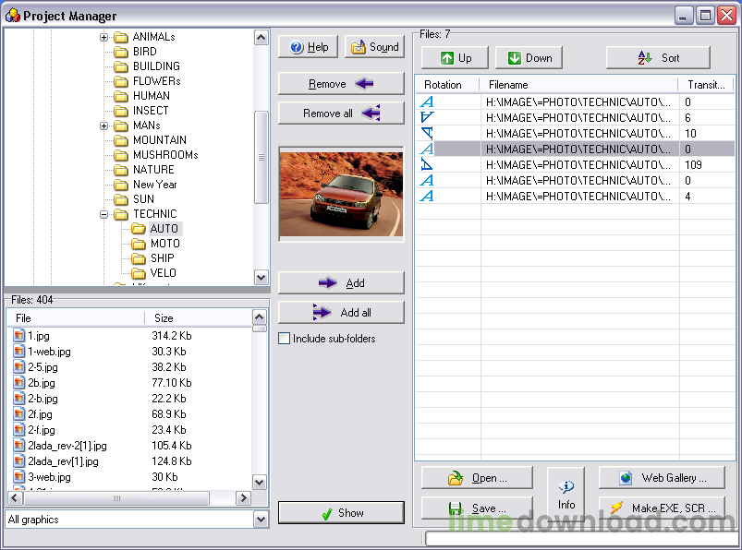Expand the MANs folder tree node
This screenshot has height=550, width=742.
click(104, 126)
